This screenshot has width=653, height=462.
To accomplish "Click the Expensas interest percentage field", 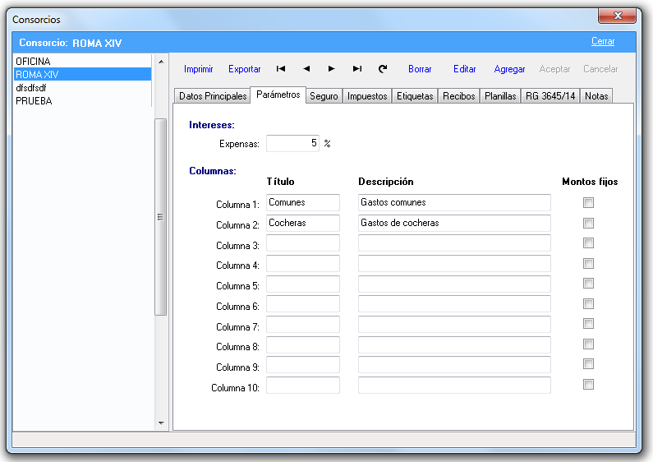I will point(292,143).
